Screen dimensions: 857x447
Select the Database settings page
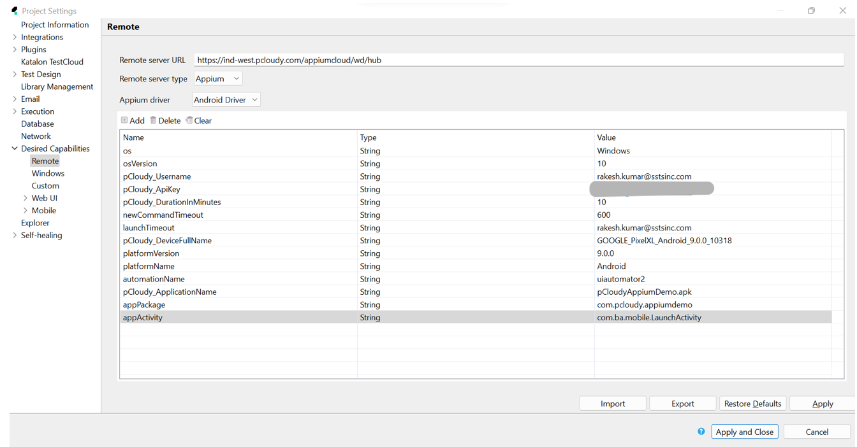click(x=36, y=124)
